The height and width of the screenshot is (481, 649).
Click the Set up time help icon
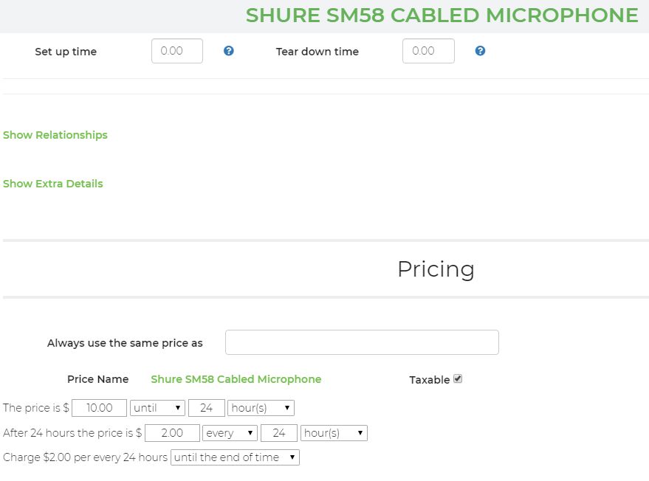(229, 51)
